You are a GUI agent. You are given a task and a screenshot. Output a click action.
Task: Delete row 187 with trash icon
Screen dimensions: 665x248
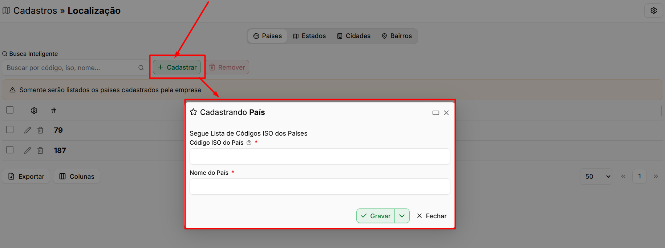[x=40, y=150]
